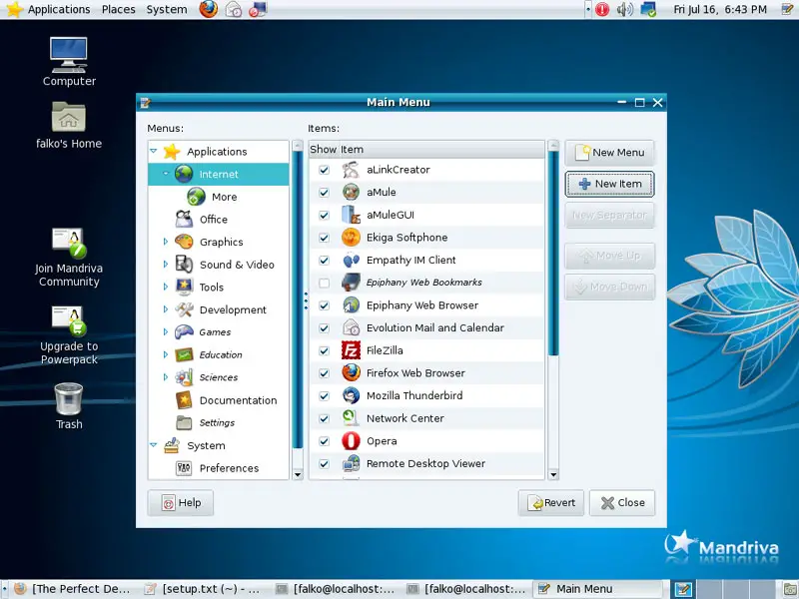Open the Applications menu in top panel
Viewport: 799px width, 599px height.
pos(59,9)
